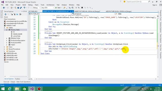The height and width of the screenshot is (91, 162).
Task: Click the Azure cloud icon in Server Explorer toolbar
Action: (x=17, y=14)
